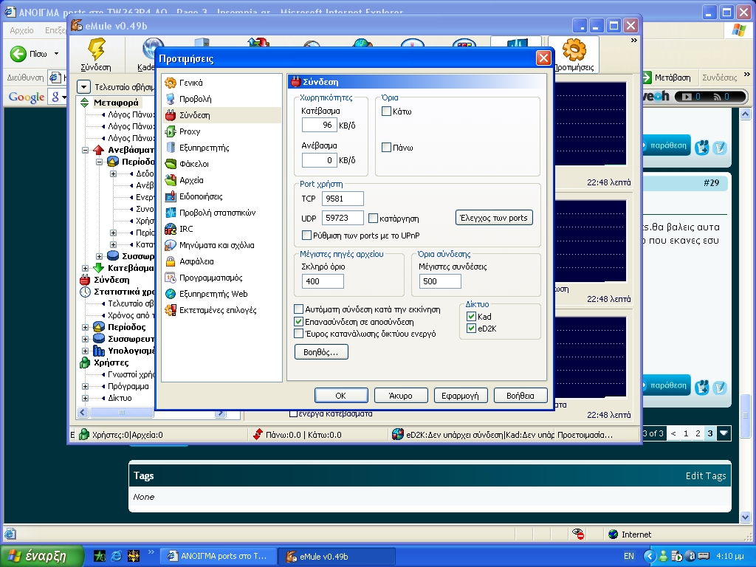Uncheck Επανασύνδεση σε αποσύνδεση

coord(298,322)
